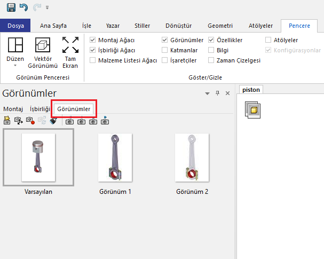Click the new view camera icon with star

(x=7, y=121)
